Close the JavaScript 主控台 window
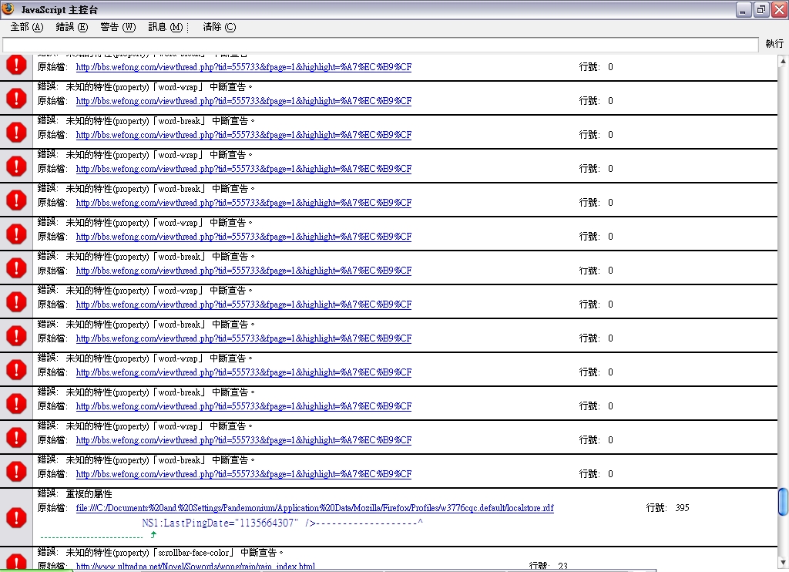This screenshot has height=572, width=789. (777, 9)
